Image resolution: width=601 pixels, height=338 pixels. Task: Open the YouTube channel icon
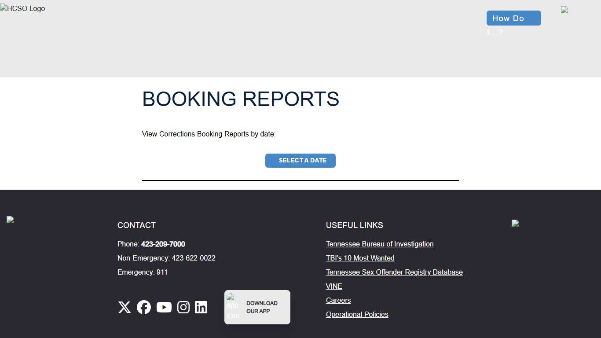[164, 307]
